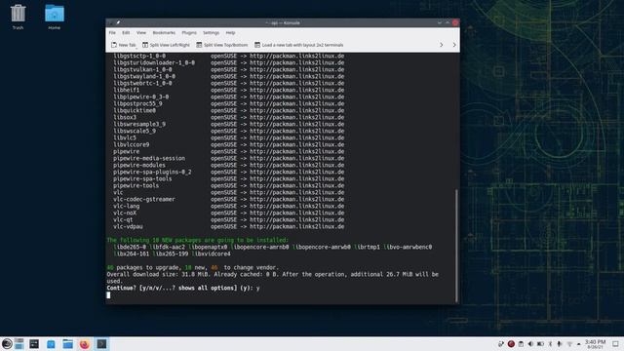Close the Konsole window
Image resolution: width=624 pixels, height=351 pixels.
455,22
